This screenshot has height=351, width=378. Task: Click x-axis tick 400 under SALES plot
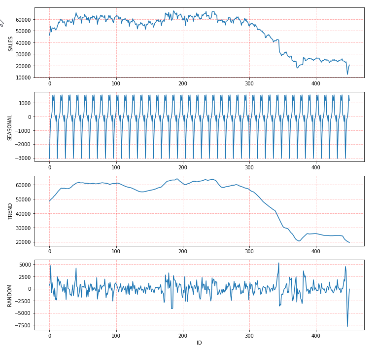point(316,83)
